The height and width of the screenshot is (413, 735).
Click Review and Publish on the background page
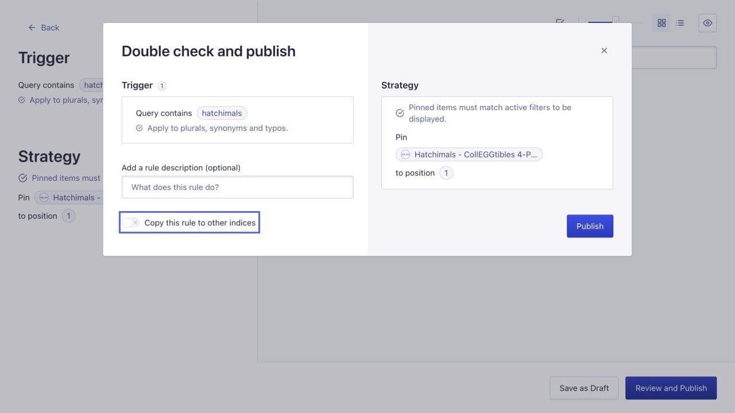coord(671,388)
